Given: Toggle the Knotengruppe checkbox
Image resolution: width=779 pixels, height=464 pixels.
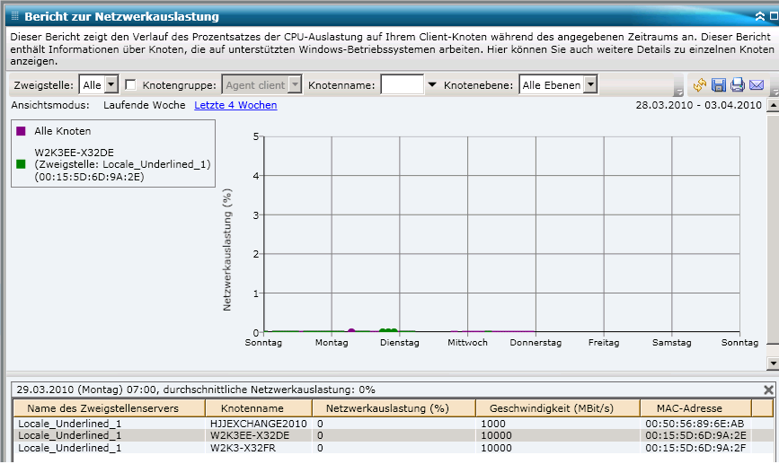Looking at the screenshot, I should tap(130, 85).
